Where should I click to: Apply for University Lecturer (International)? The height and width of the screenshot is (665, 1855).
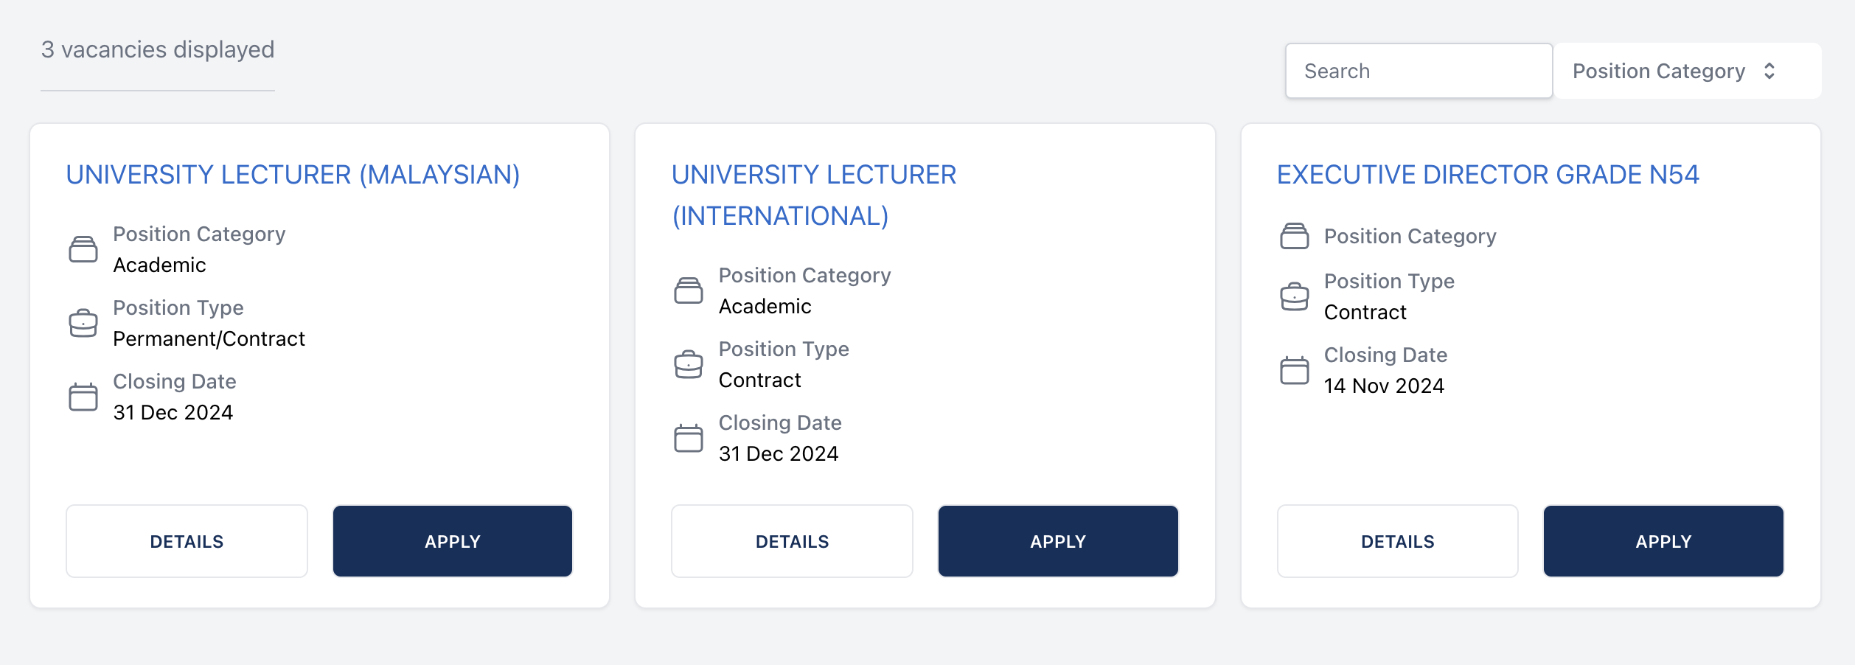[x=1057, y=541]
